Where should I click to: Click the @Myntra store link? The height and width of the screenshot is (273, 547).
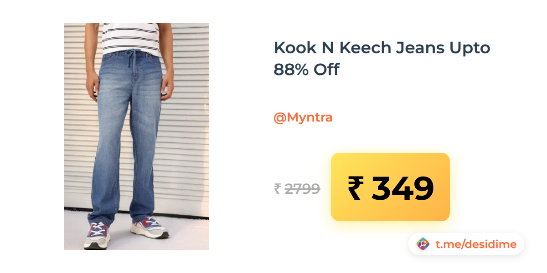click(303, 117)
